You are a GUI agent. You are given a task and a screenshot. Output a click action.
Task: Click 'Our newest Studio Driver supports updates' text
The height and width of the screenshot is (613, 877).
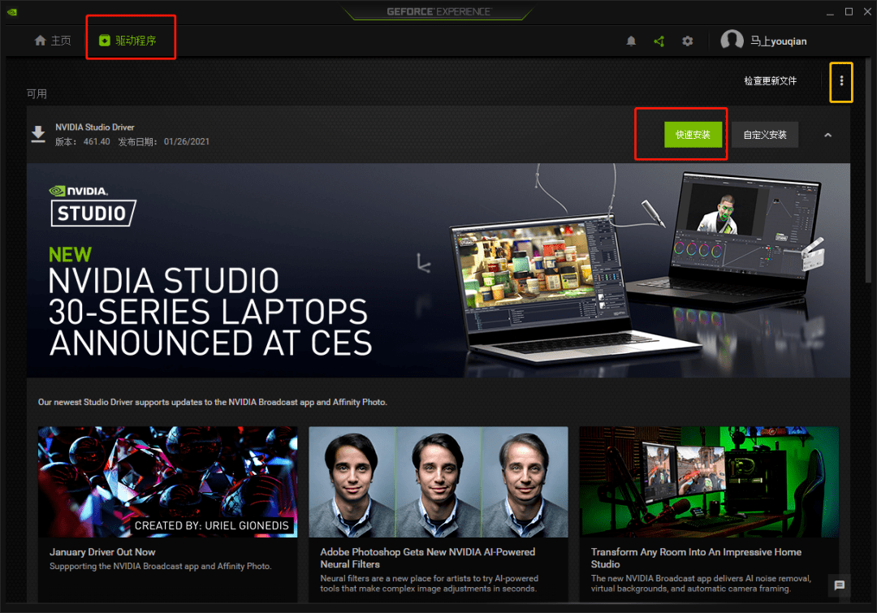click(x=213, y=402)
